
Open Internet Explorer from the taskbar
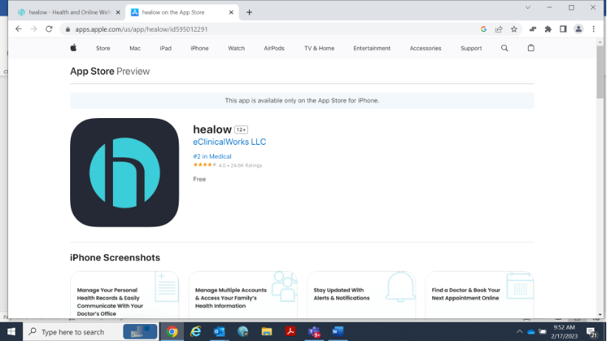196,331
